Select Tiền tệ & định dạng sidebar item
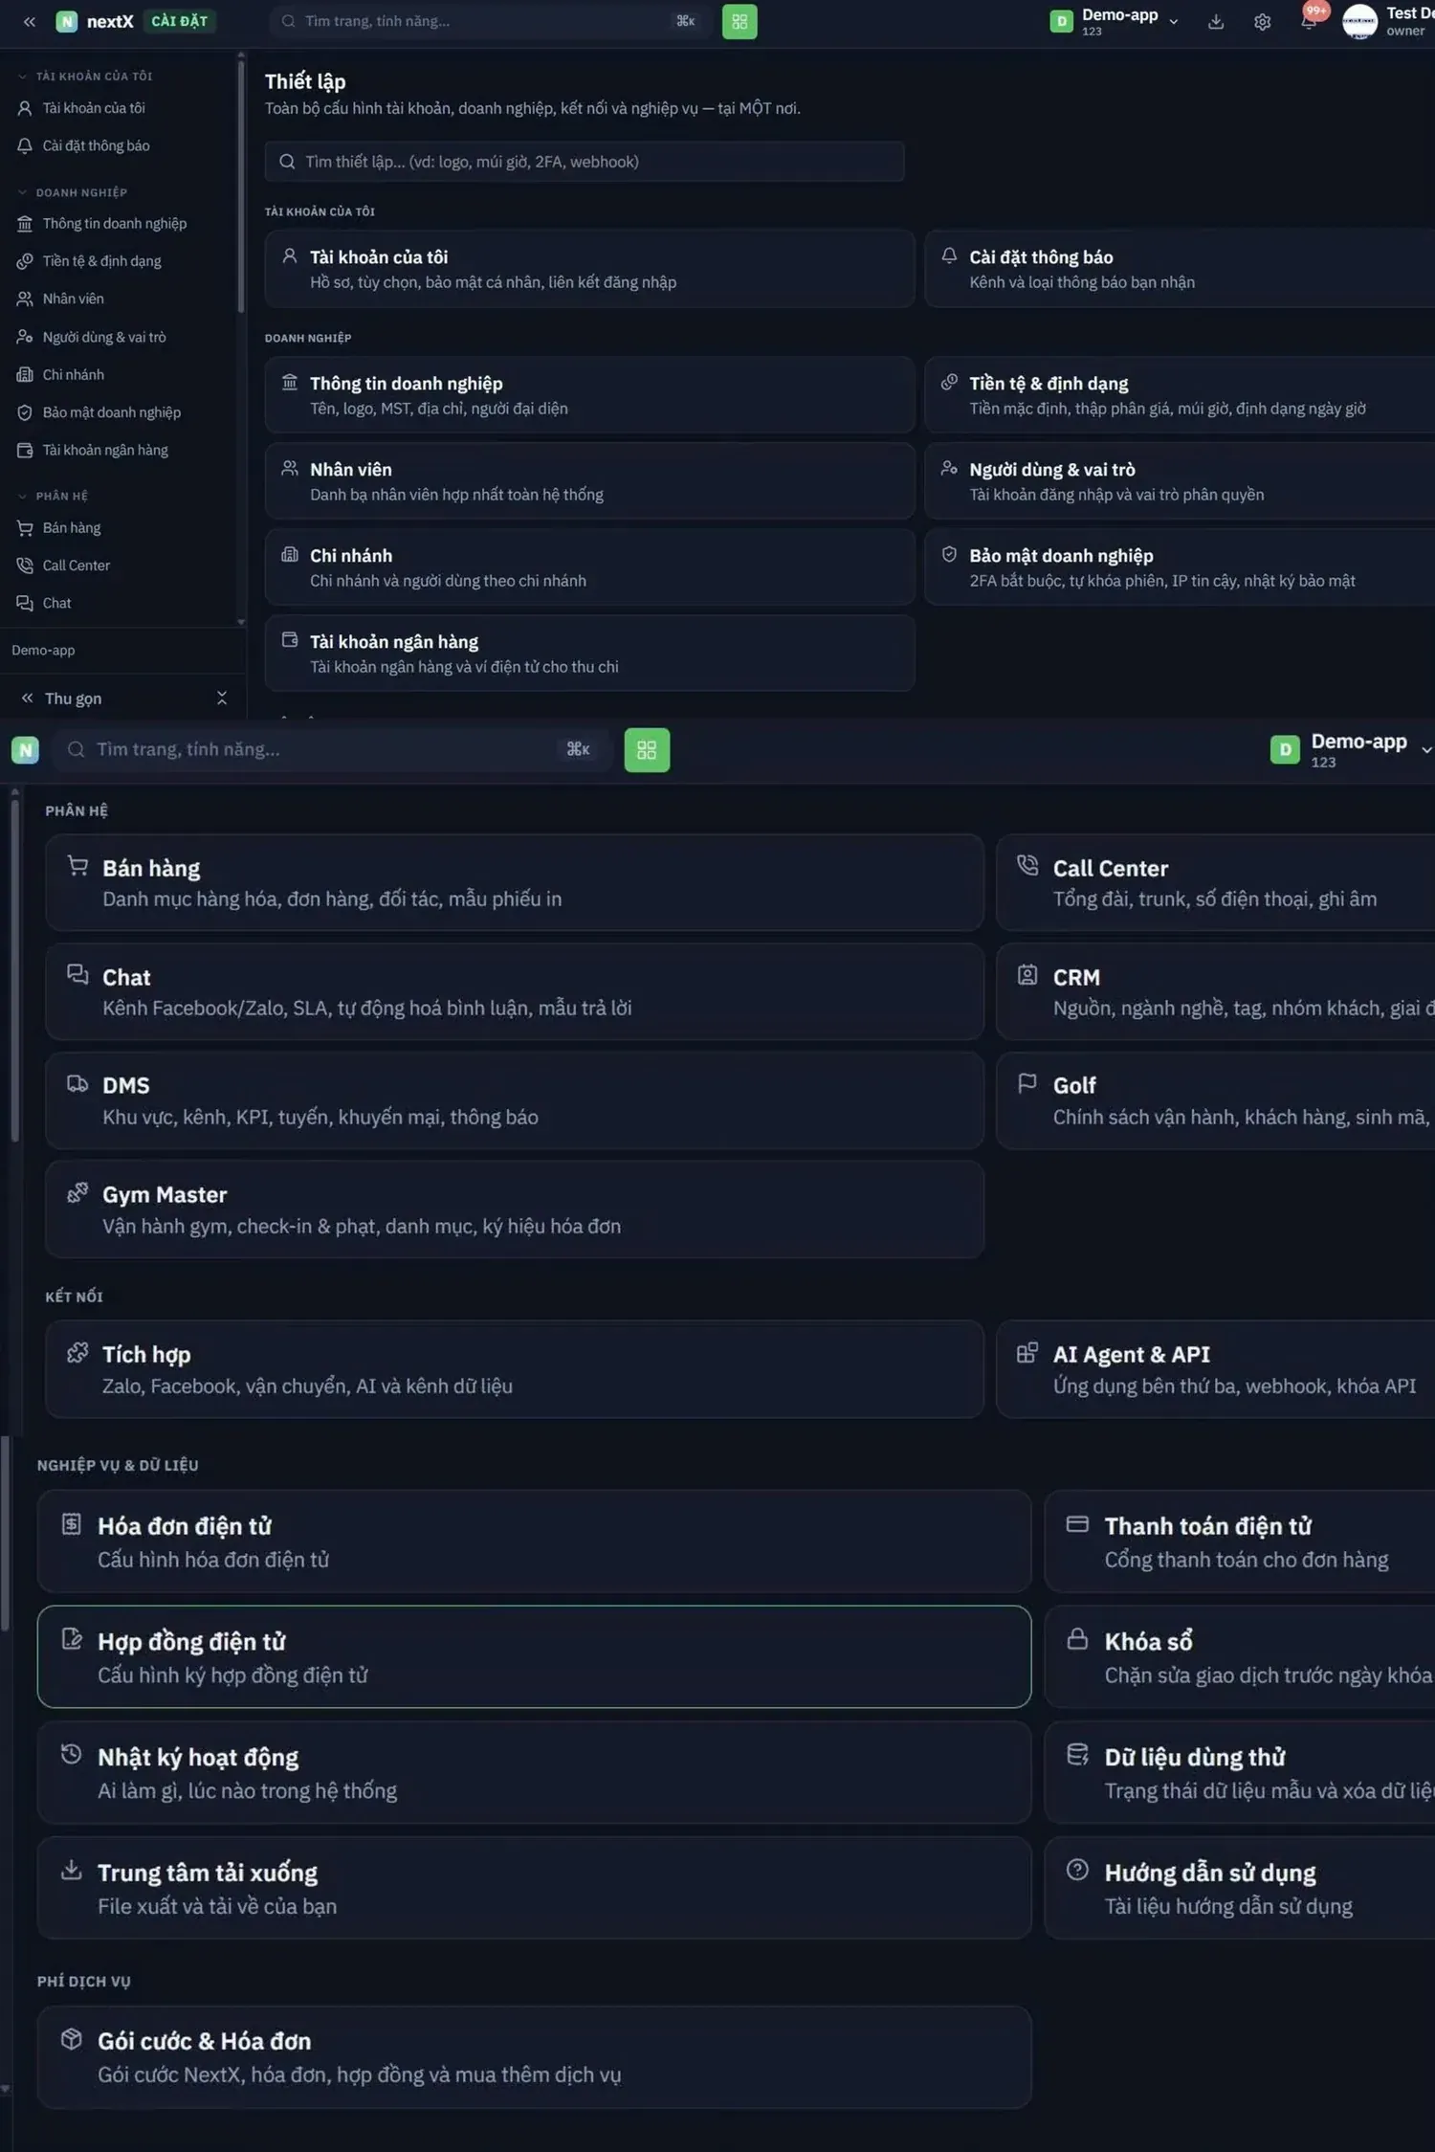The height and width of the screenshot is (2152, 1435). 101,261
